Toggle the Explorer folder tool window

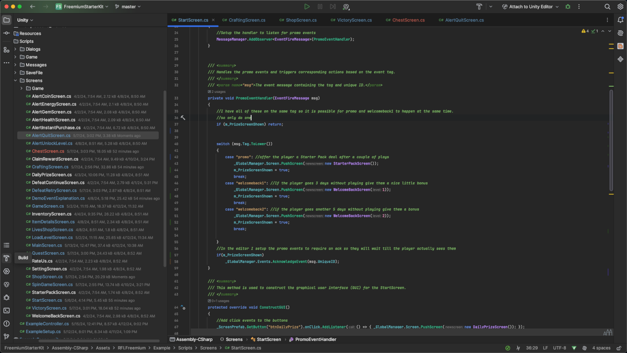click(6, 20)
